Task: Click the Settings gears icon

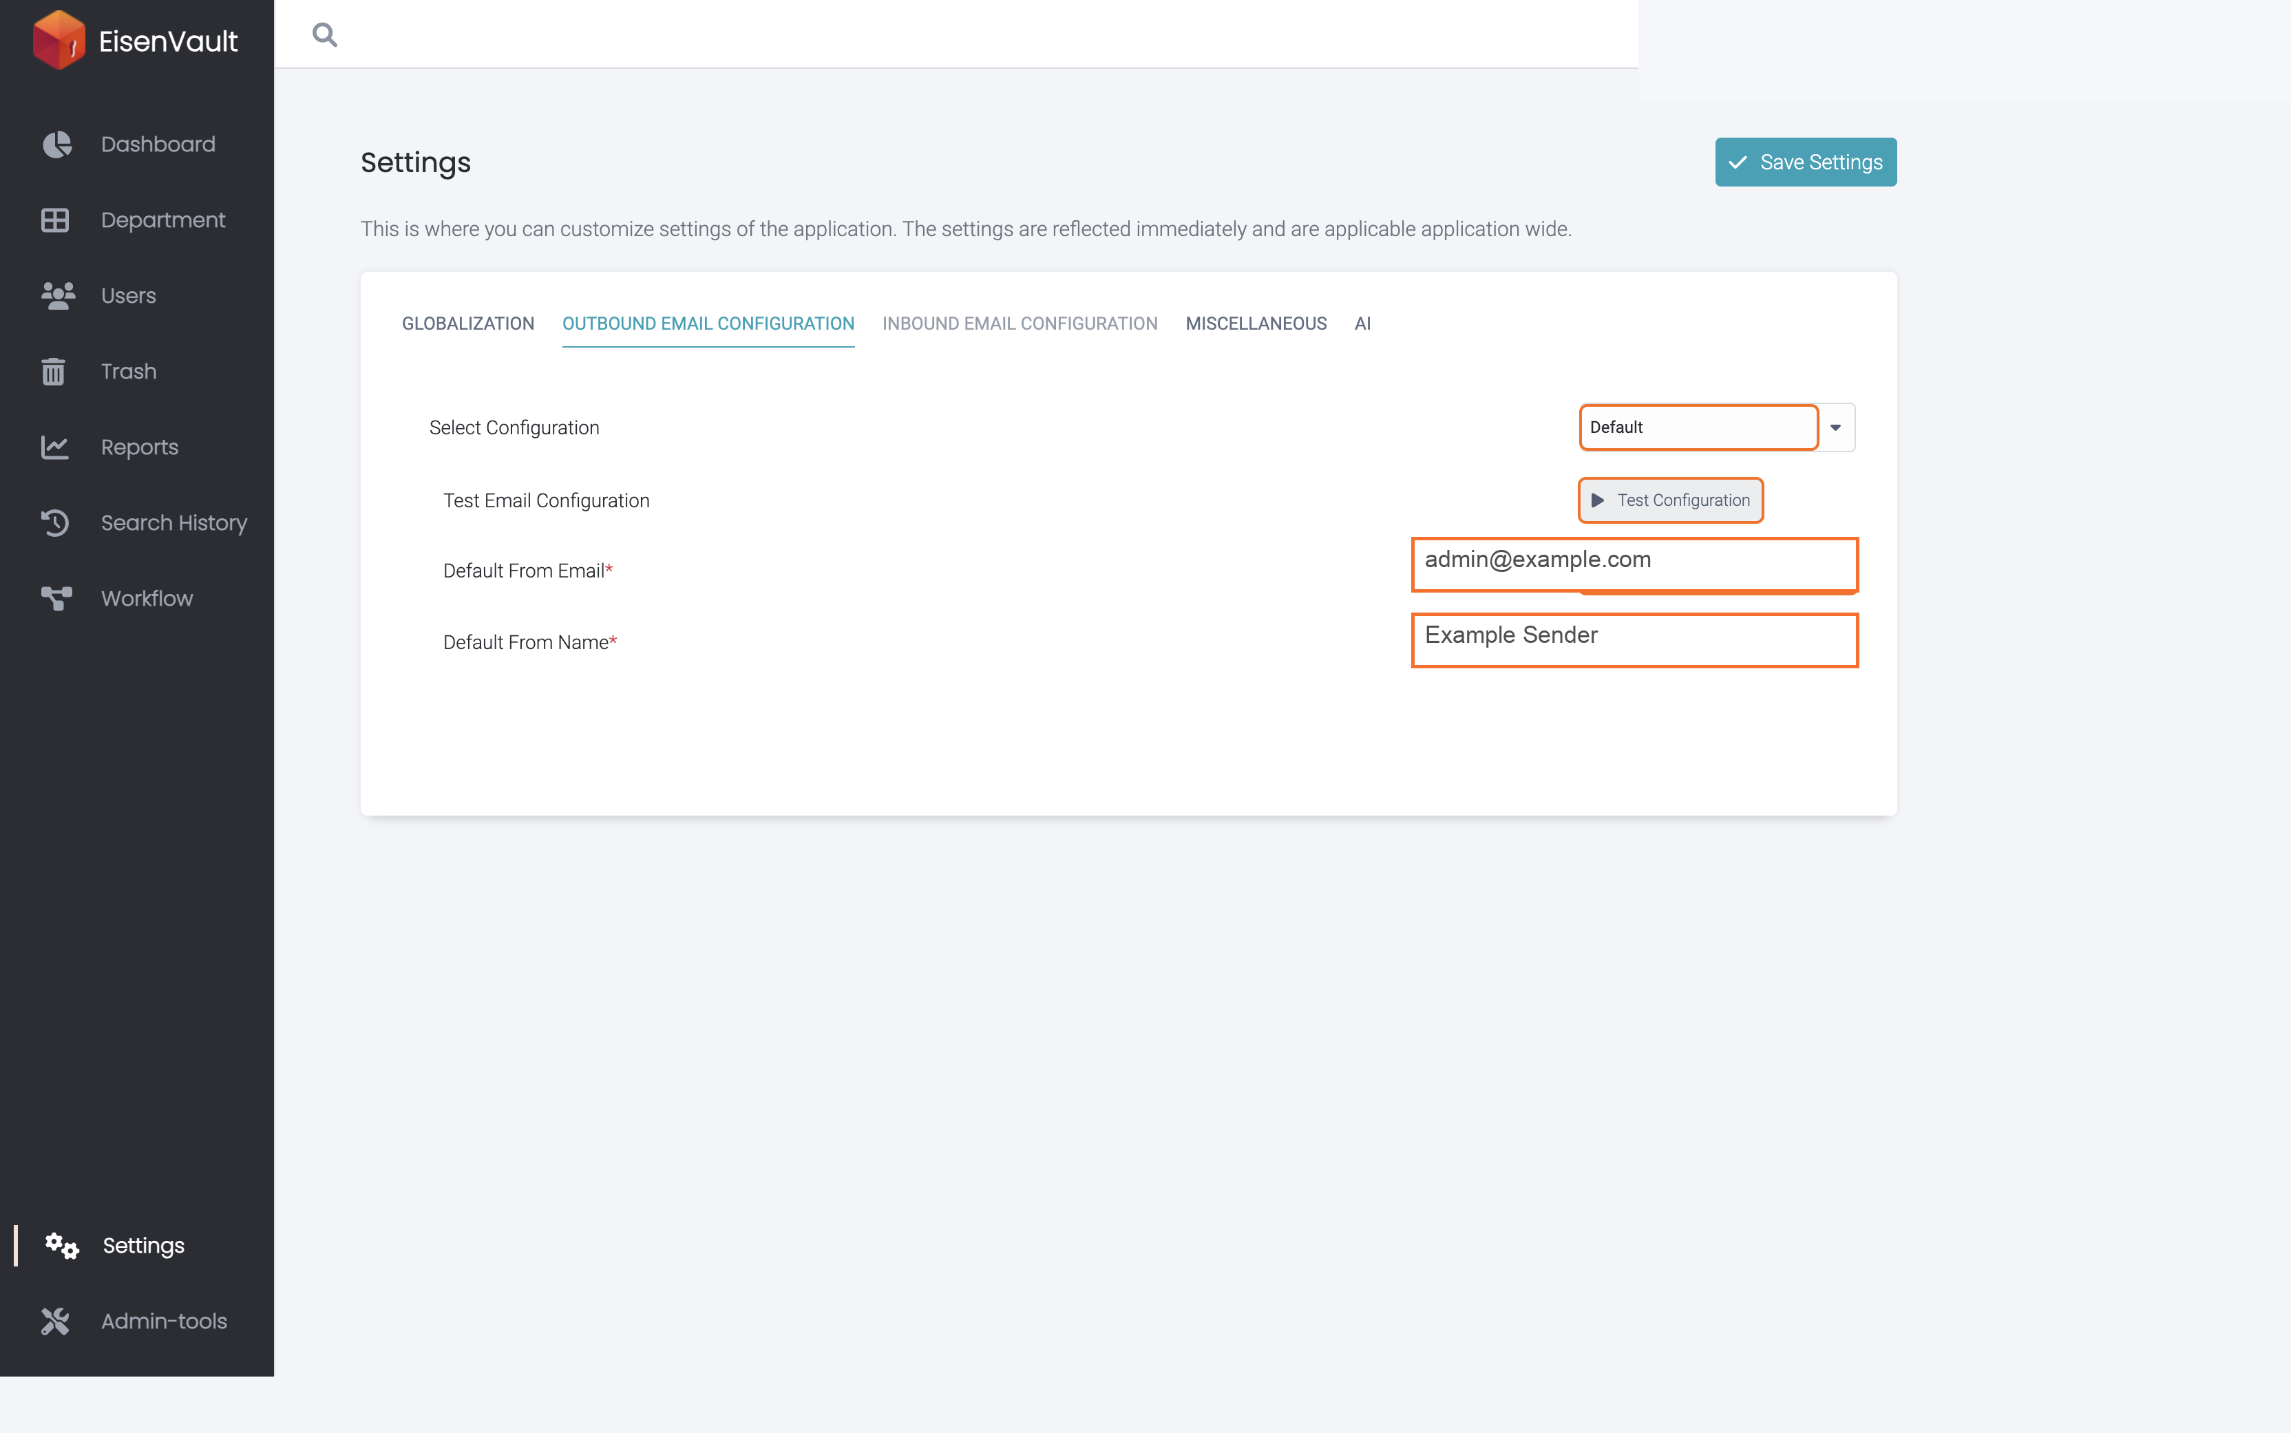Action: [x=63, y=1245]
